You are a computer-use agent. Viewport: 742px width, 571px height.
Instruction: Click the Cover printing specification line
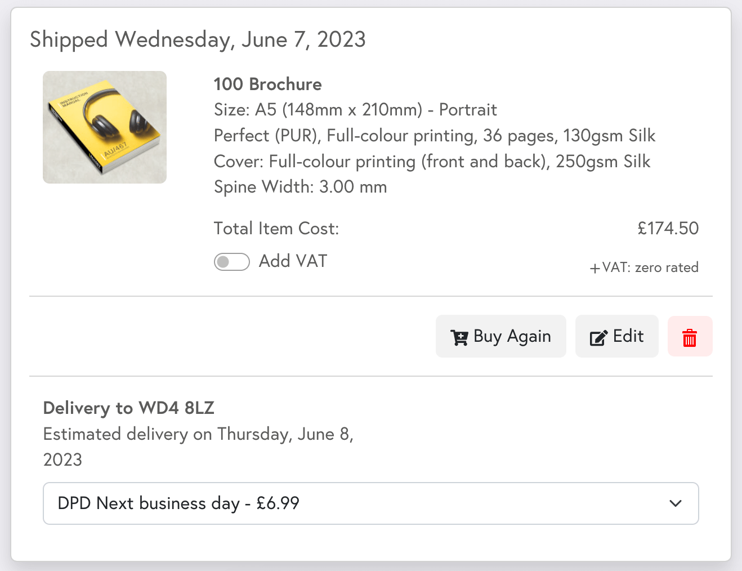point(432,162)
